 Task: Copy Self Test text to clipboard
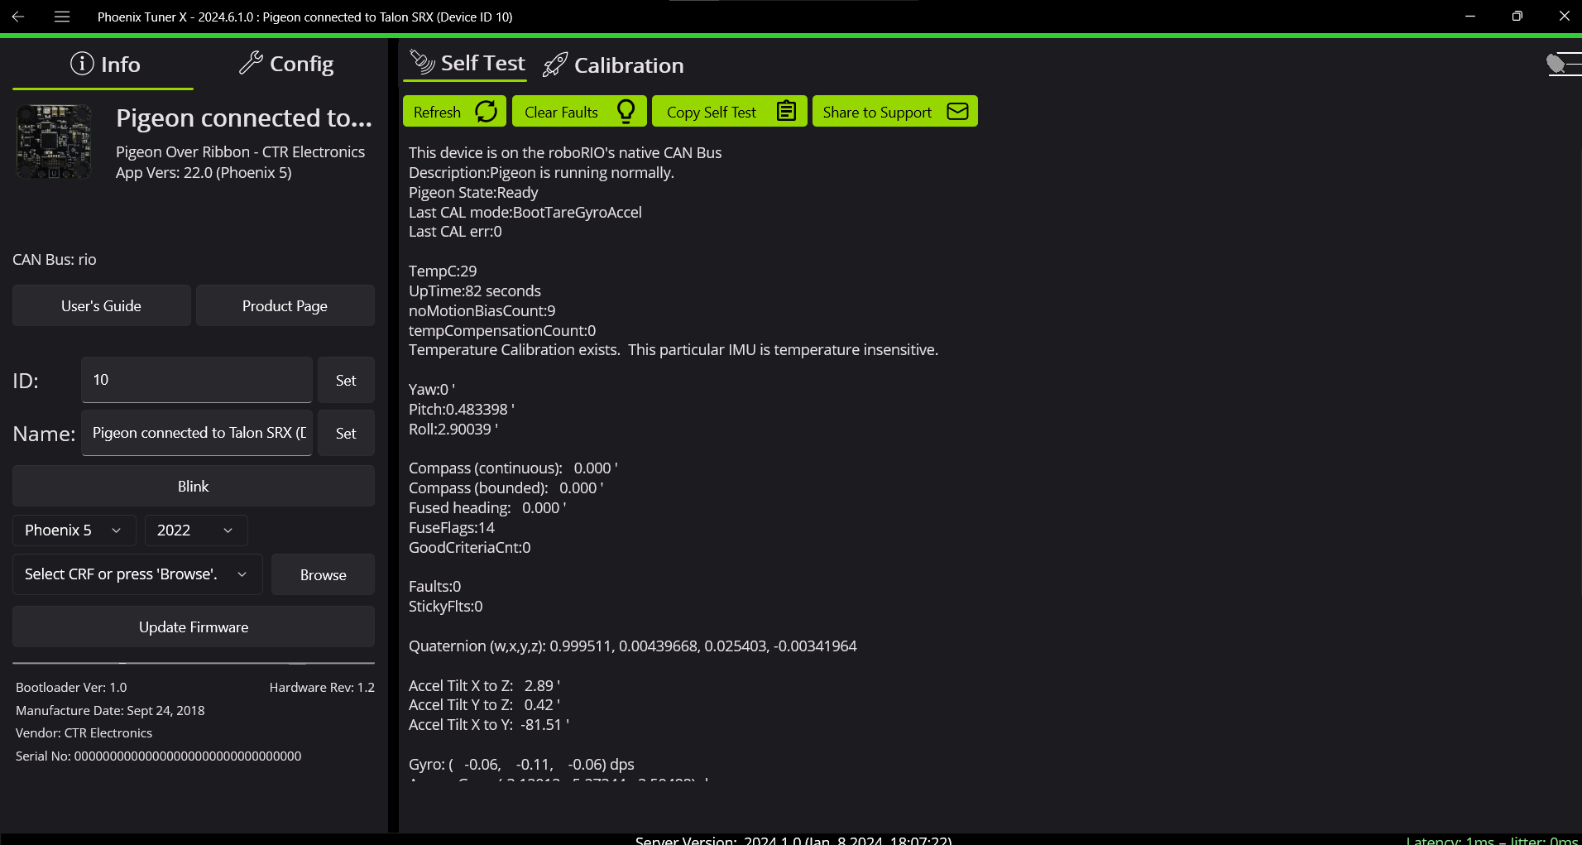[x=730, y=112]
